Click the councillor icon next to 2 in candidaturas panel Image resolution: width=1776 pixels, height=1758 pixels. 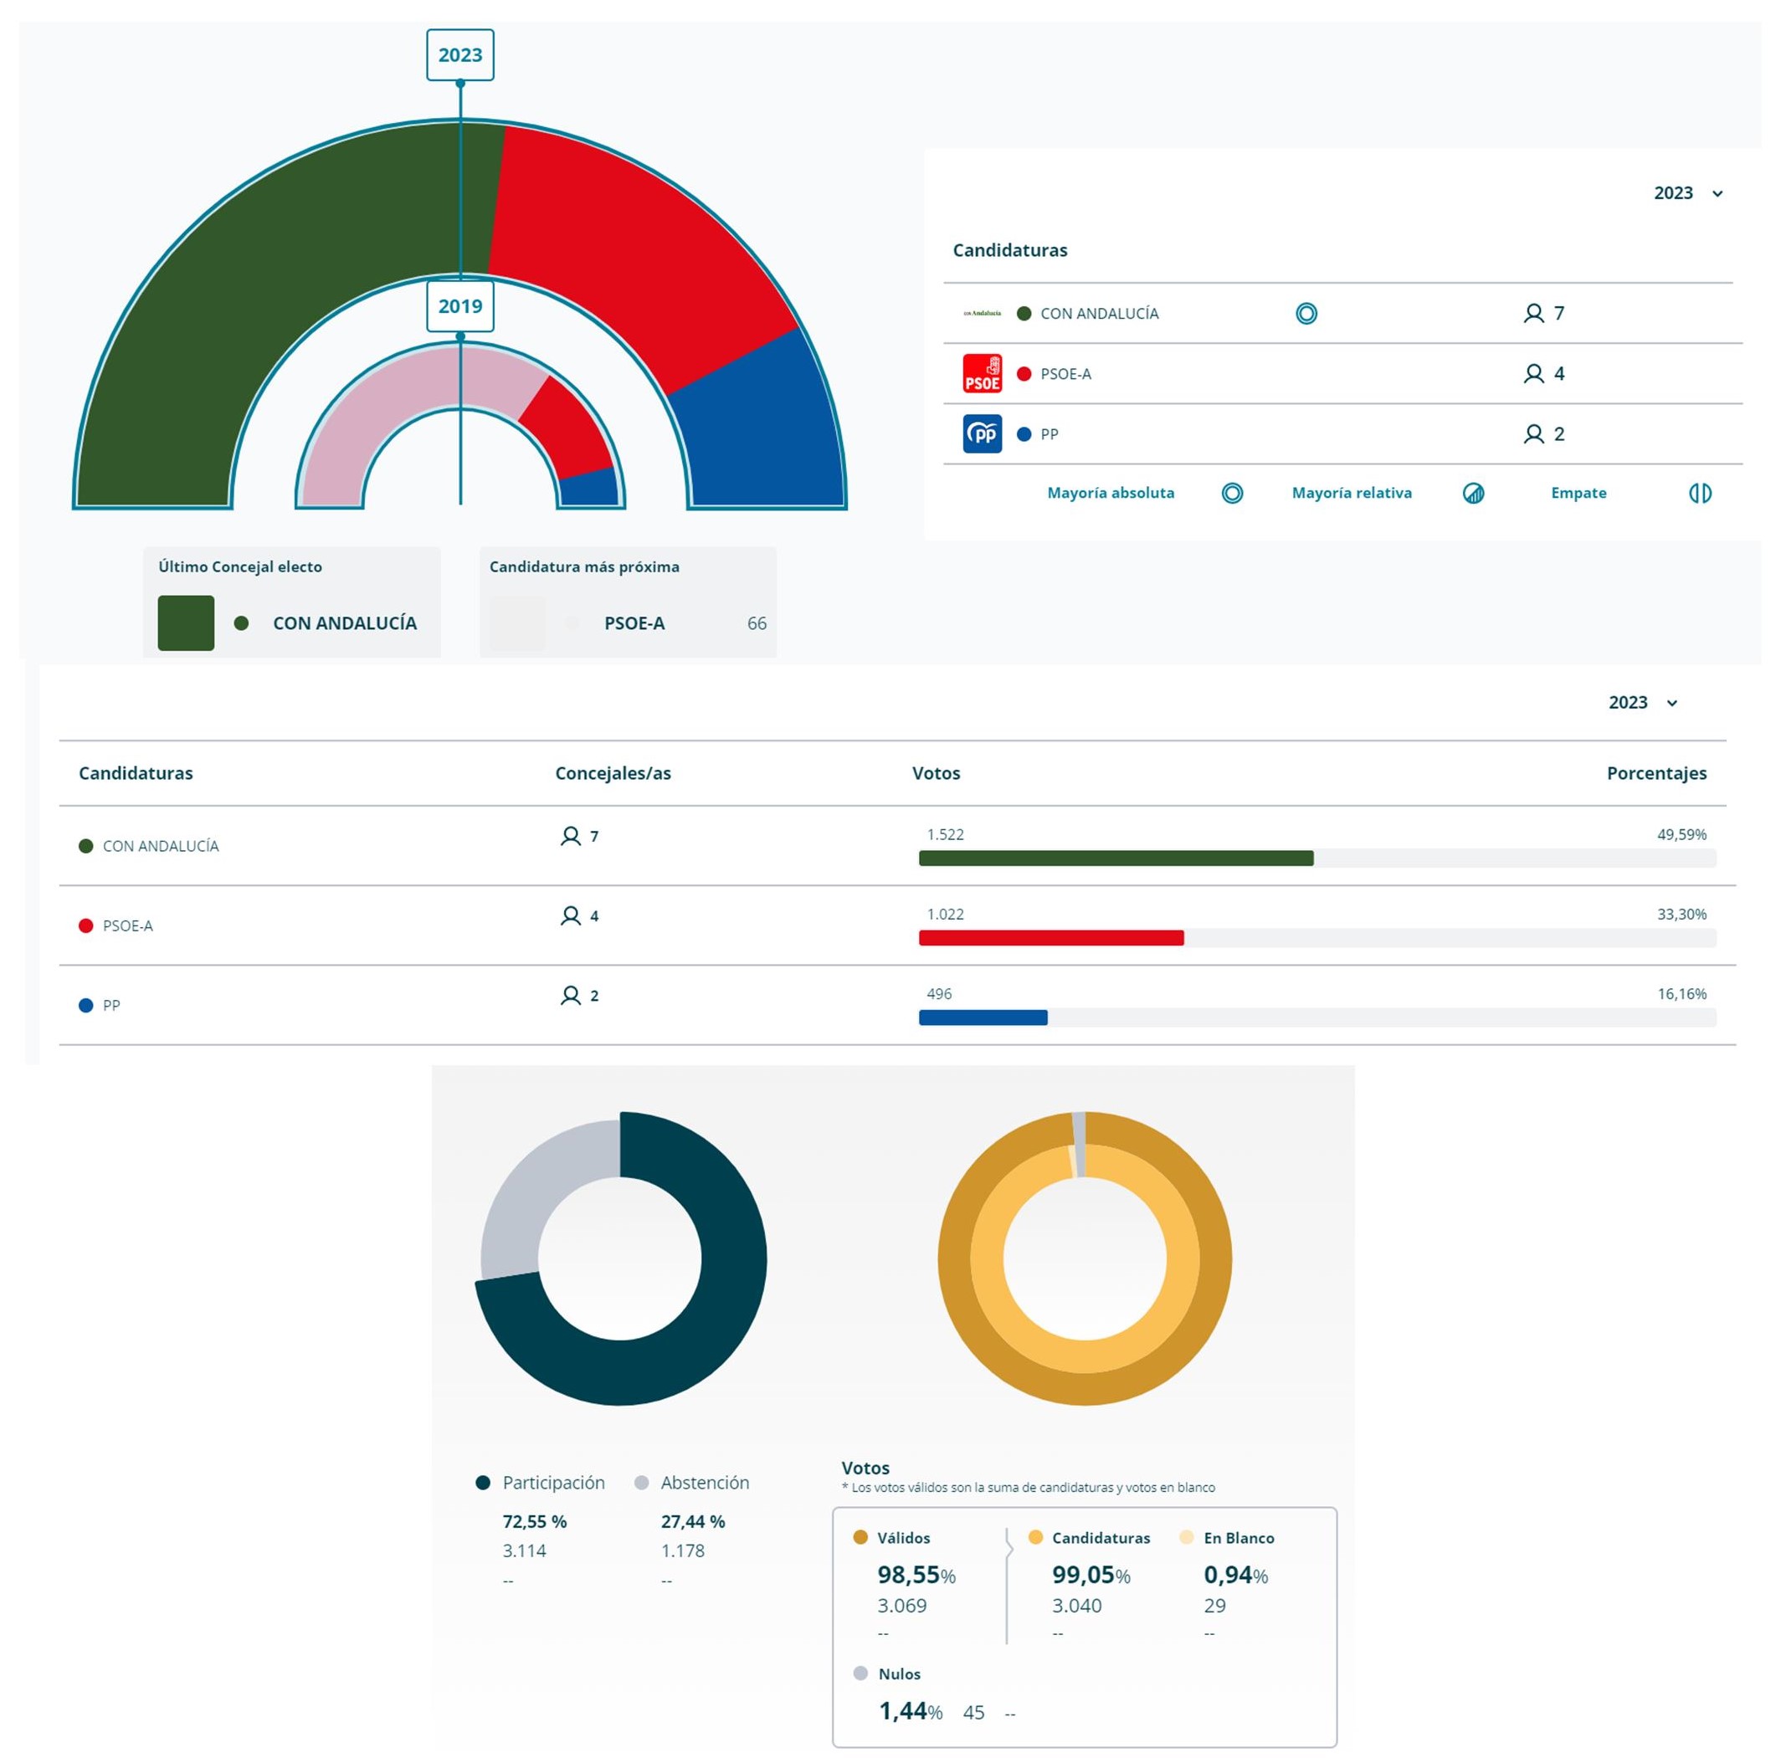coord(1532,433)
